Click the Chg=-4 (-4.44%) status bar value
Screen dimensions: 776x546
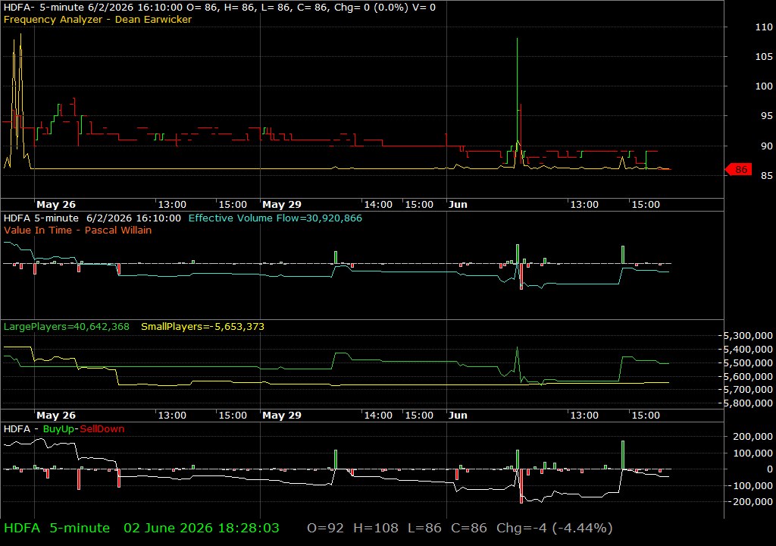[555, 528]
